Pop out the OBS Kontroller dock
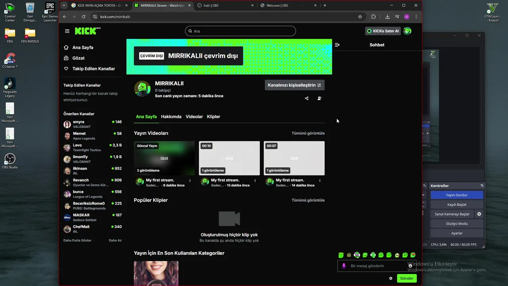 pos(482,186)
